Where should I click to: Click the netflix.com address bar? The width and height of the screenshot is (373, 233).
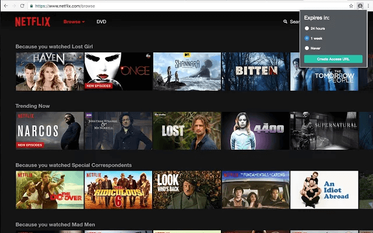pos(191,6)
